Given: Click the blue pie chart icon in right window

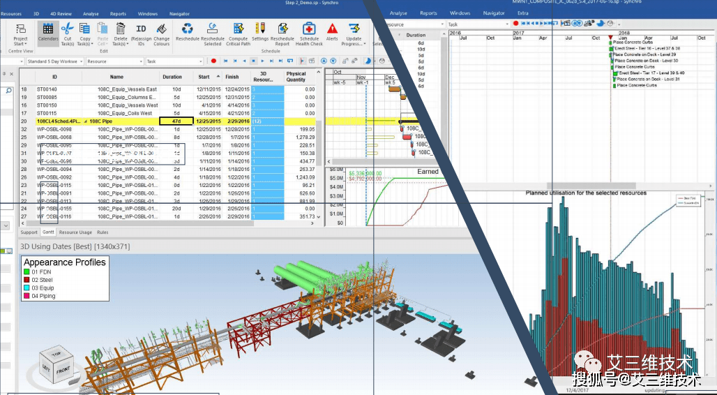Looking at the screenshot, I should 601,23.
